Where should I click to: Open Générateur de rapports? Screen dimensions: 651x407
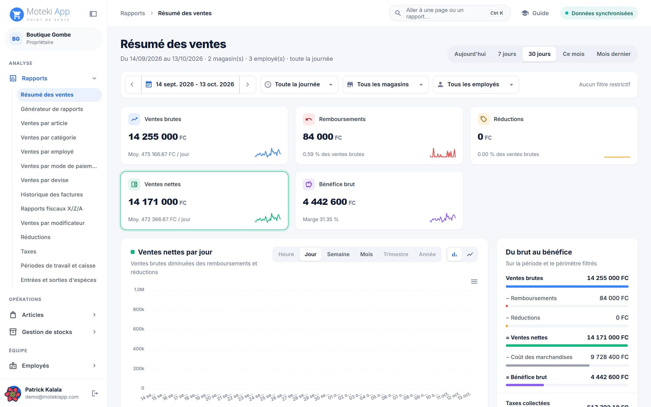click(x=52, y=109)
